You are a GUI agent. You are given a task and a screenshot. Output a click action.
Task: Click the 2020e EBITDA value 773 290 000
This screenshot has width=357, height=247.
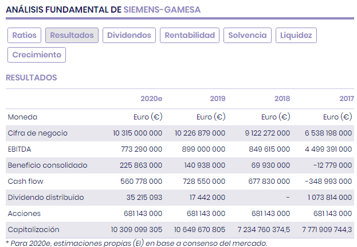(x=138, y=149)
